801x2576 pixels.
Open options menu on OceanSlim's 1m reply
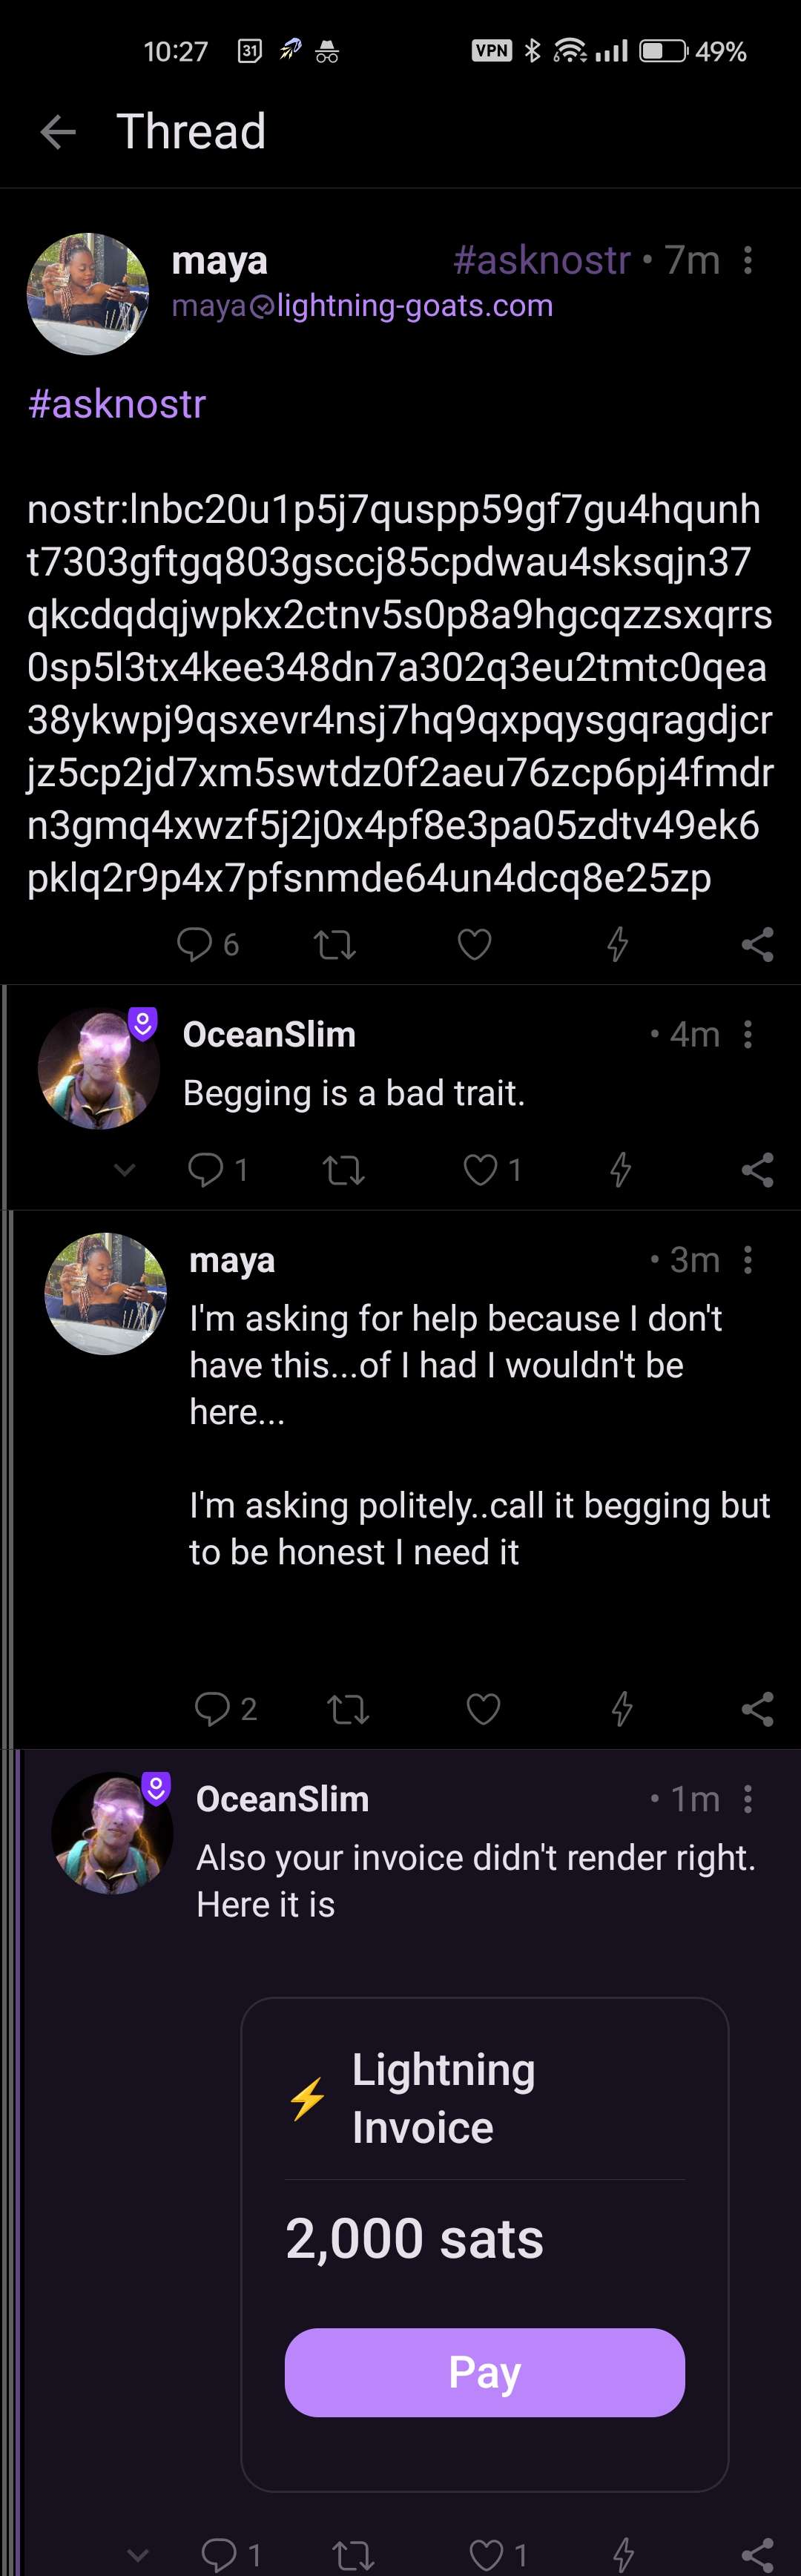coord(748,1799)
